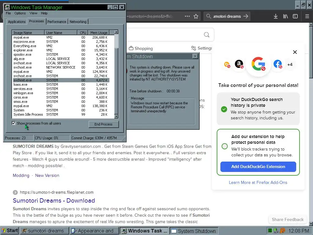Select the System Idle Process row
313x235 pixels.
point(61,114)
